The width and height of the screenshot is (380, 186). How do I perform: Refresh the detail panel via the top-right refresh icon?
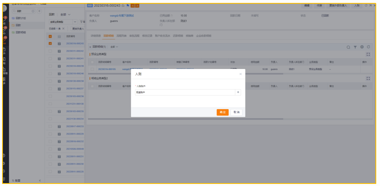(x=366, y=5)
